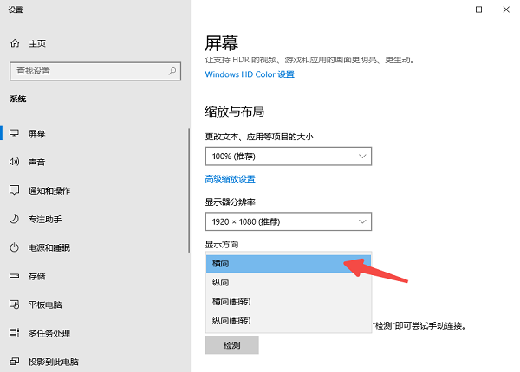This screenshot has width=520, height=372.
Task: Open the 电源和睡眠 settings page
Action: pos(49,247)
